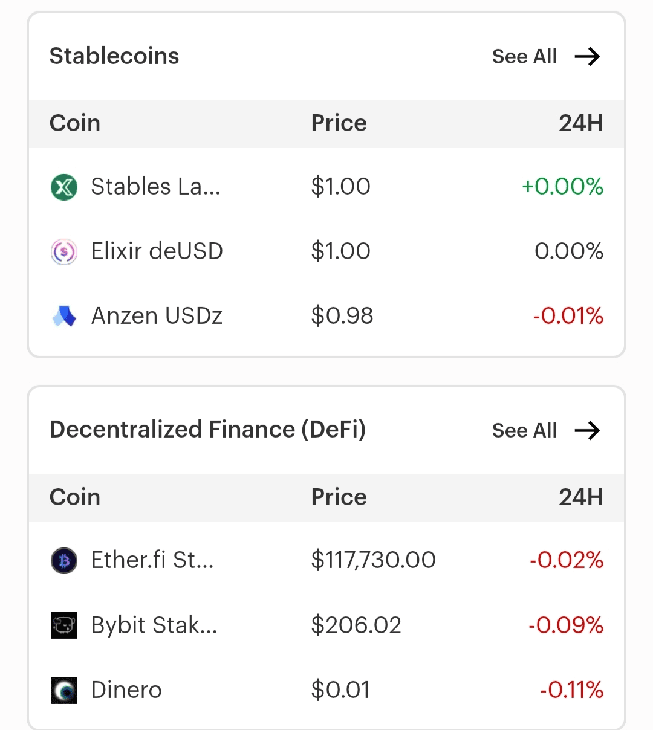The width and height of the screenshot is (653, 730).
Task: Open the Elixir deUSD coin name
Action: [x=157, y=251]
